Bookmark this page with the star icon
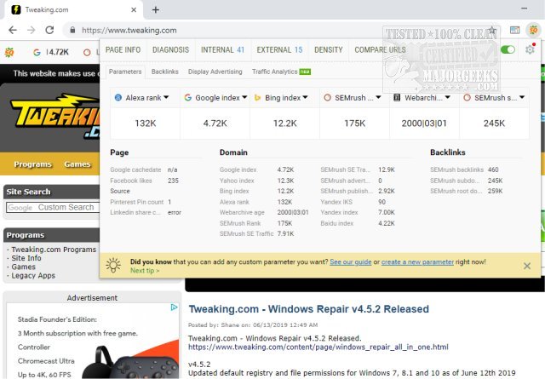The image size is (545, 379). 492,31
